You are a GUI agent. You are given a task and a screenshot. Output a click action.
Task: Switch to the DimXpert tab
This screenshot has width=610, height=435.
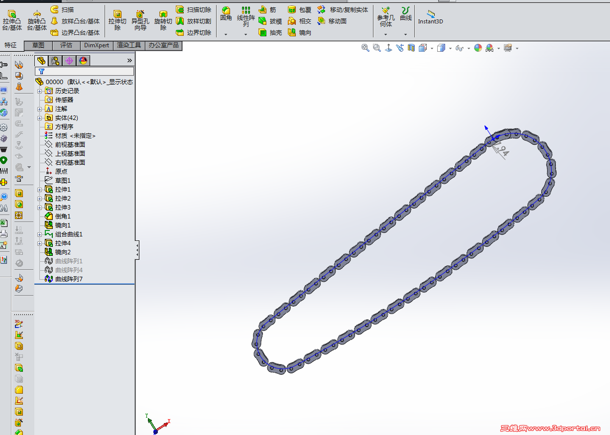point(97,45)
